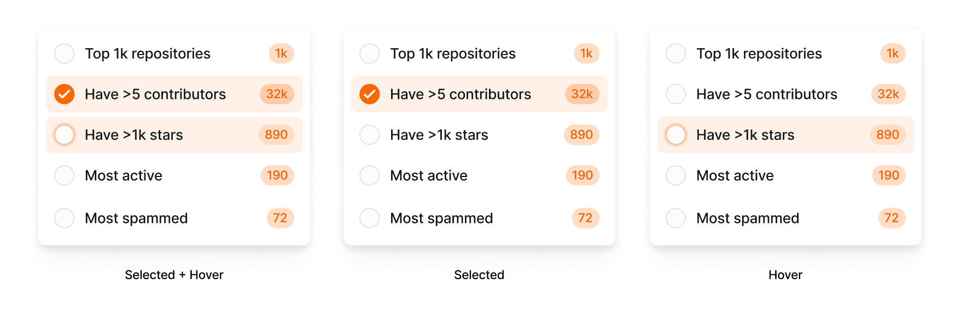Click the 'Selected' caption under middle panel
The image size is (961, 330).
479,275
